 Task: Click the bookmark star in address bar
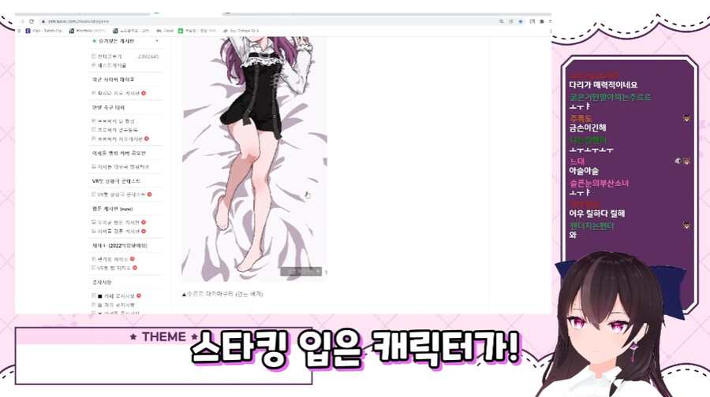pos(521,21)
